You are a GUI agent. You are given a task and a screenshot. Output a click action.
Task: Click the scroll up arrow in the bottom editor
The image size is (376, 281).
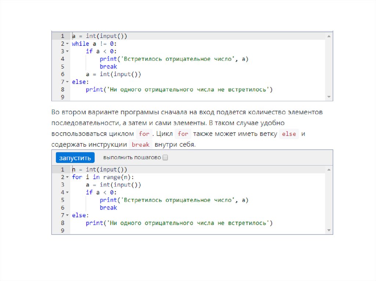(x=329, y=170)
